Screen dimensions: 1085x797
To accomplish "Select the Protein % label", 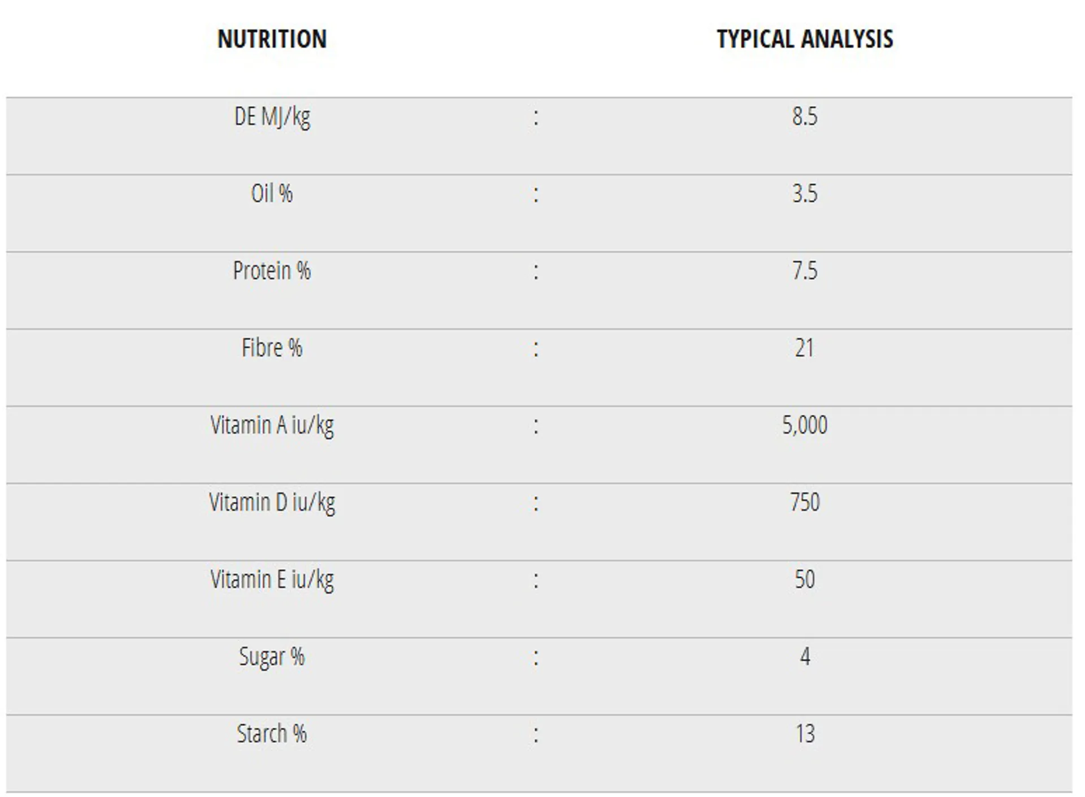I will click(272, 271).
